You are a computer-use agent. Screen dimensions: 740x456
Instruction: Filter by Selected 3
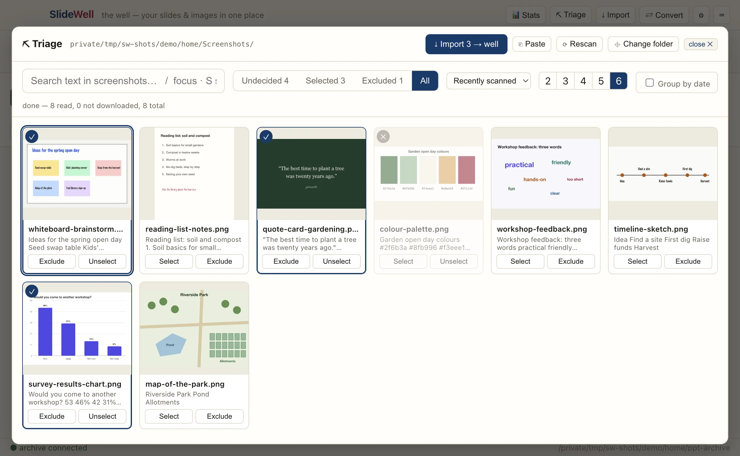(x=325, y=81)
